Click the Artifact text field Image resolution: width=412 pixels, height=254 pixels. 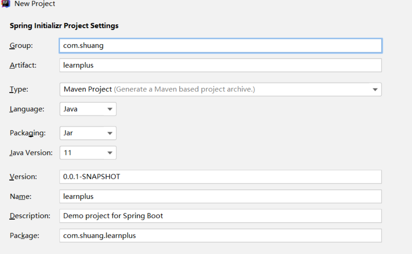[220, 65]
